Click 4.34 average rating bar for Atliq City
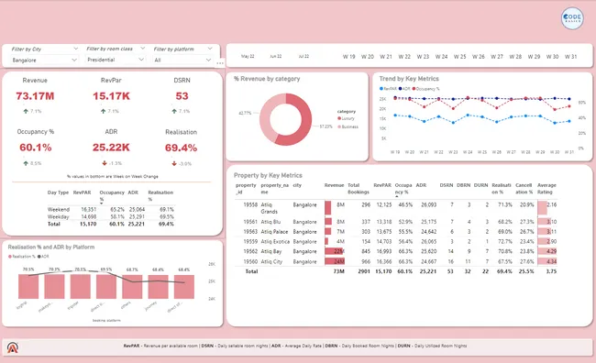596x363 pixels. (x=547, y=261)
